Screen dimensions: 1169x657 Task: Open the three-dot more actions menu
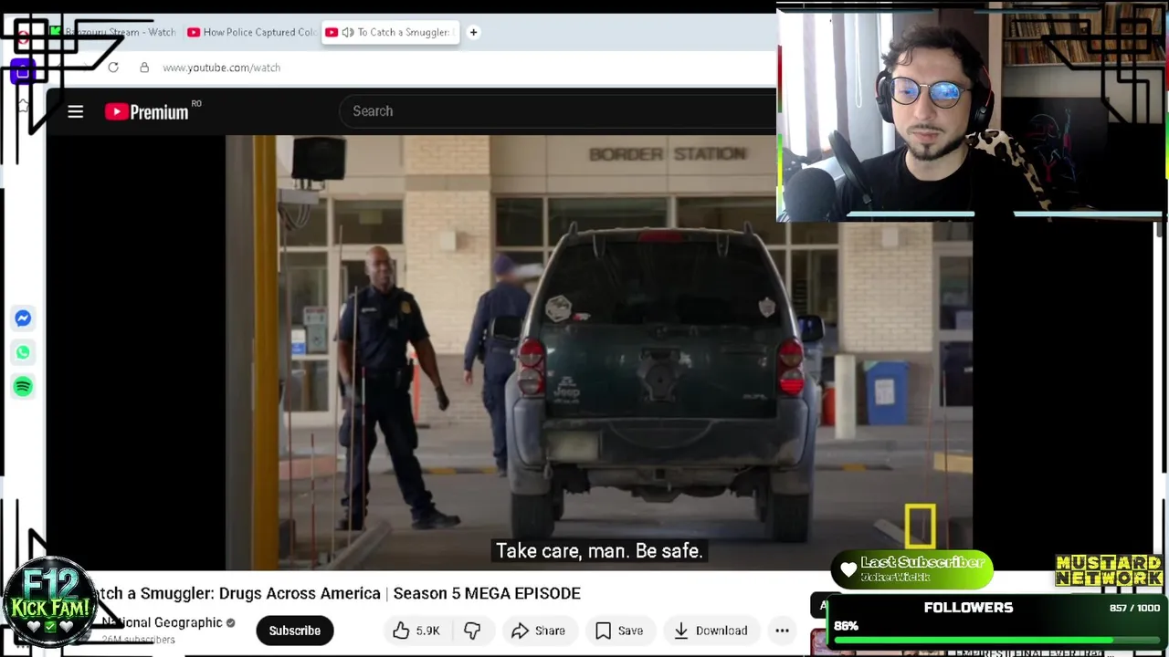point(782,631)
